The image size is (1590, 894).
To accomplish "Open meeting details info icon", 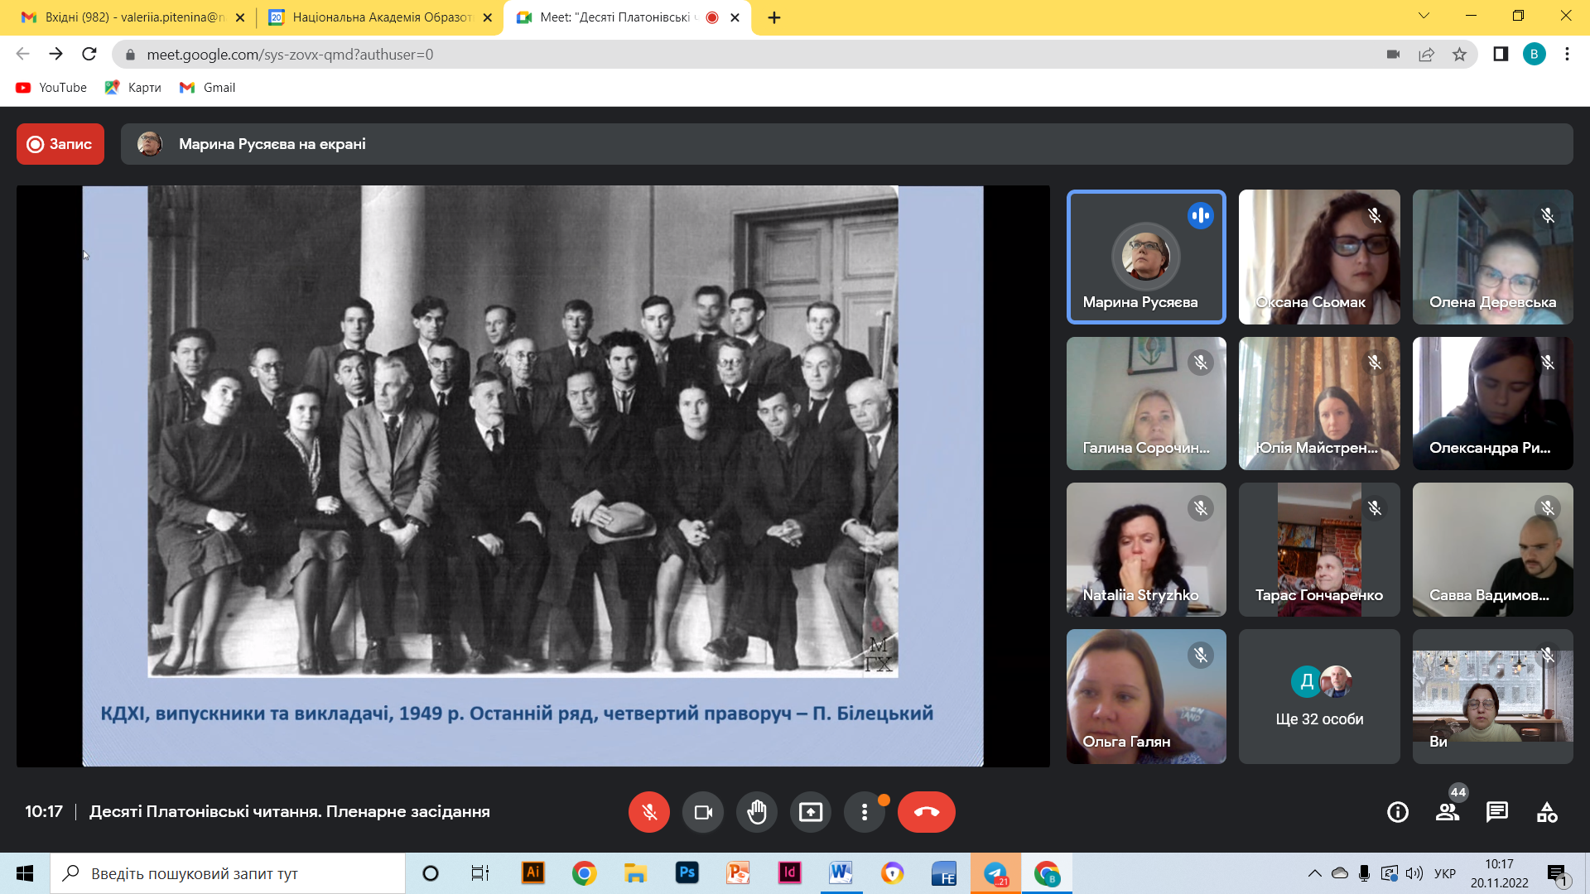I will point(1398,812).
